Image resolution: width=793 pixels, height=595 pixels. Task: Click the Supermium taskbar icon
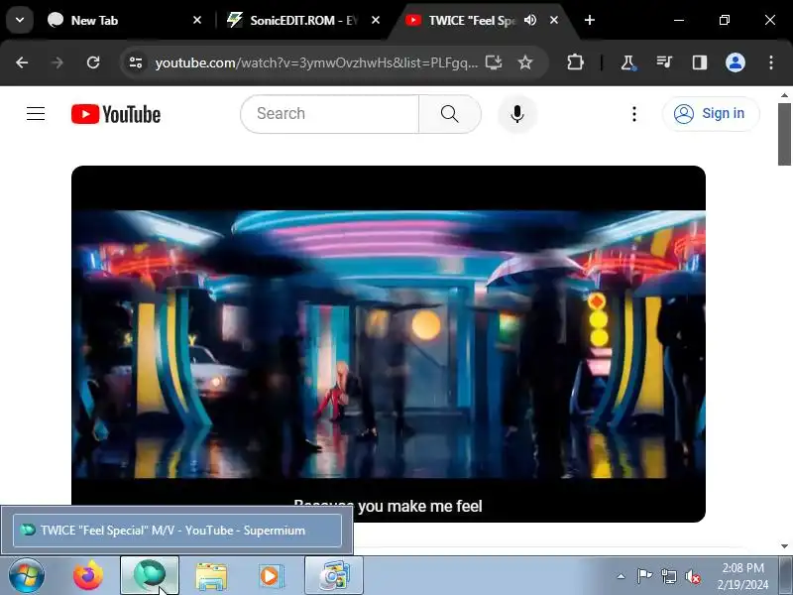click(150, 576)
